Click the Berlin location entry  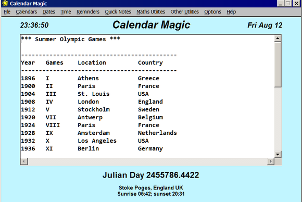coord(88,148)
